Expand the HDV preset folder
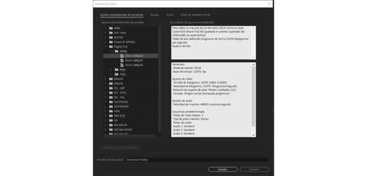This screenshot has height=176, width=367. [x=105, y=111]
